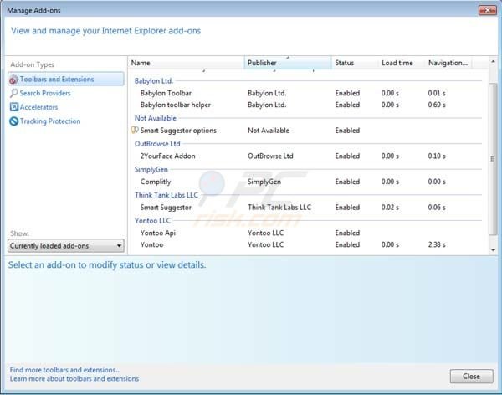Image resolution: width=502 pixels, height=395 pixels.
Task: Click the OutBrowse Ltd publisher cell
Action: pos(270,156)
